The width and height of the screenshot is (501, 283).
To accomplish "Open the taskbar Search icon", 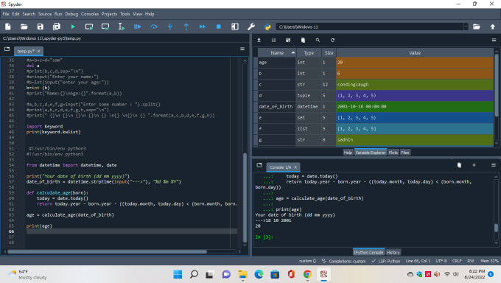I will click(x=194, y=274).
